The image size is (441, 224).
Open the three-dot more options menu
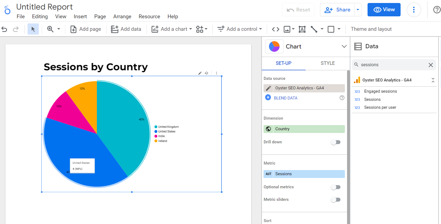click(x=414, y=10)
